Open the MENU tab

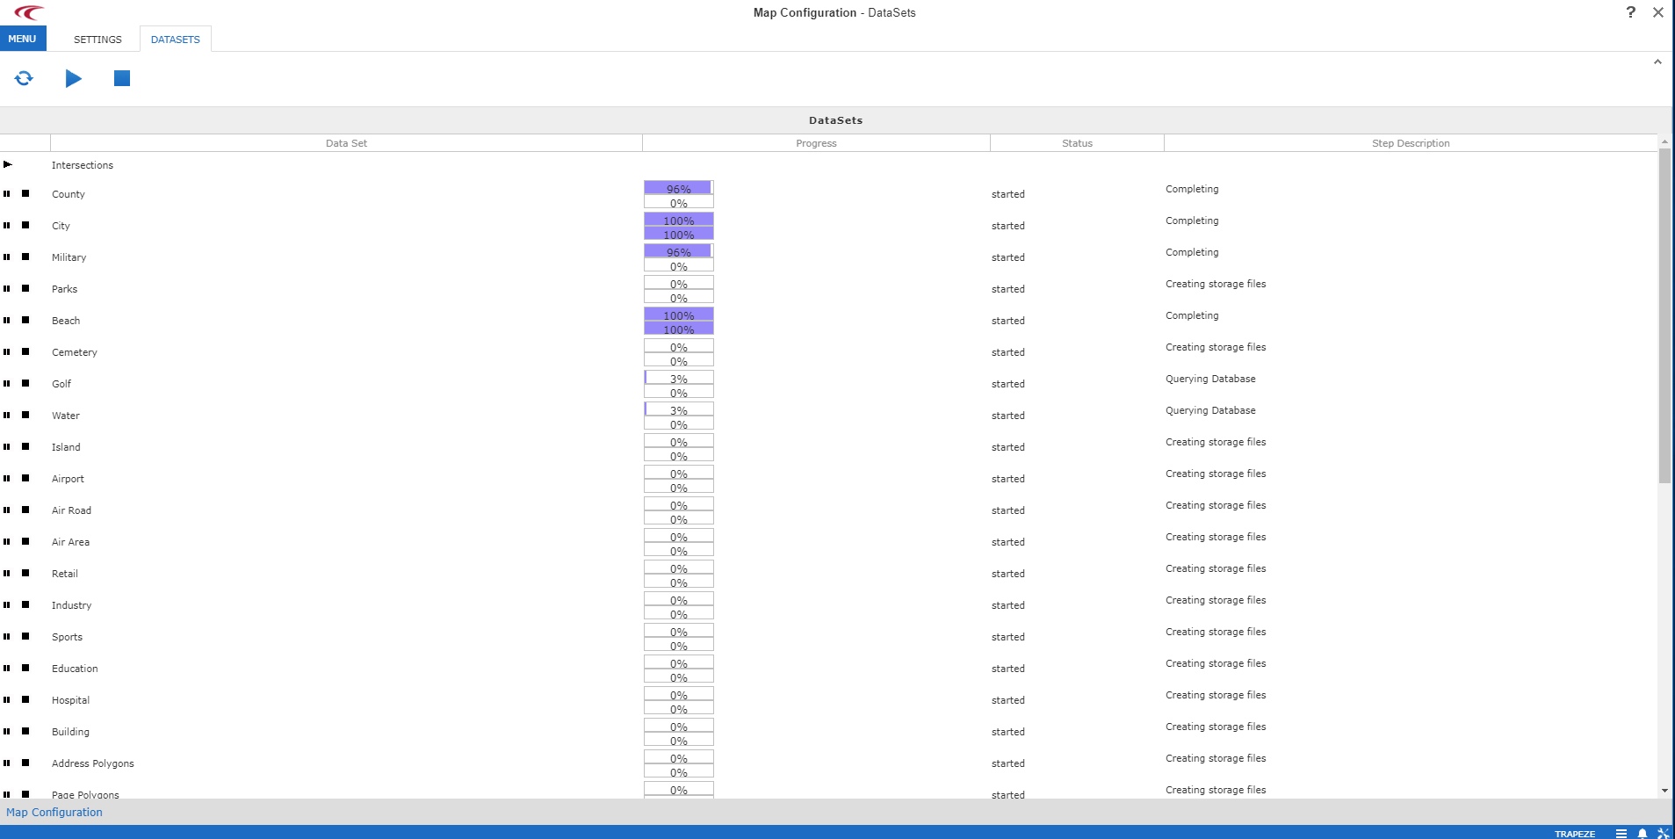pos(22,39)
